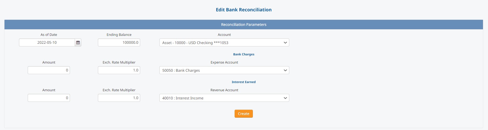The height and width of the screenshot is (130, 488).
Task: Select the Interest Earned Amount field
Action: coord(49,98)
